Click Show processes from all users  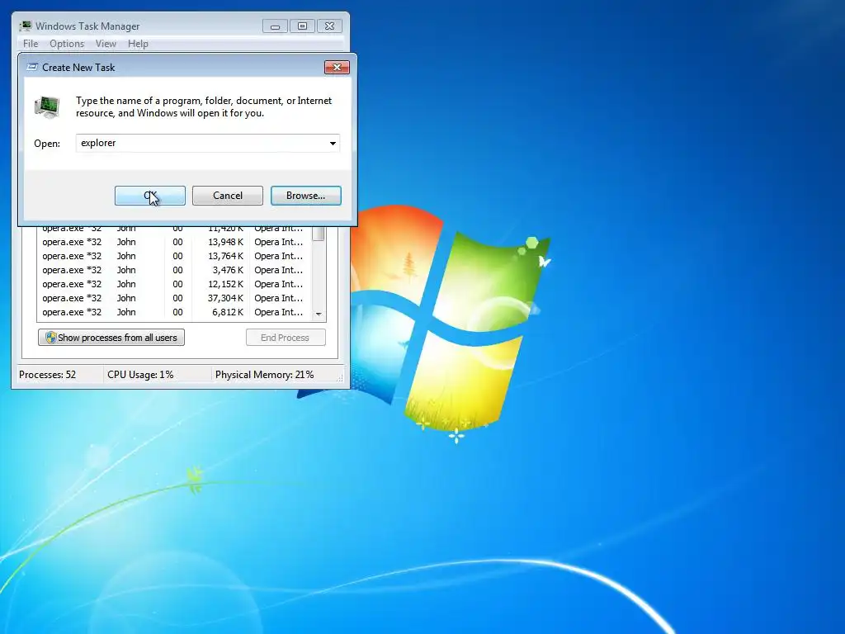111,338
